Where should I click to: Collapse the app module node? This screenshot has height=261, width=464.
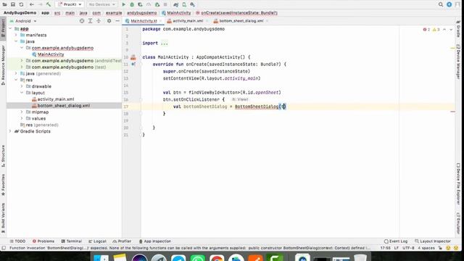tap(10, 29)
